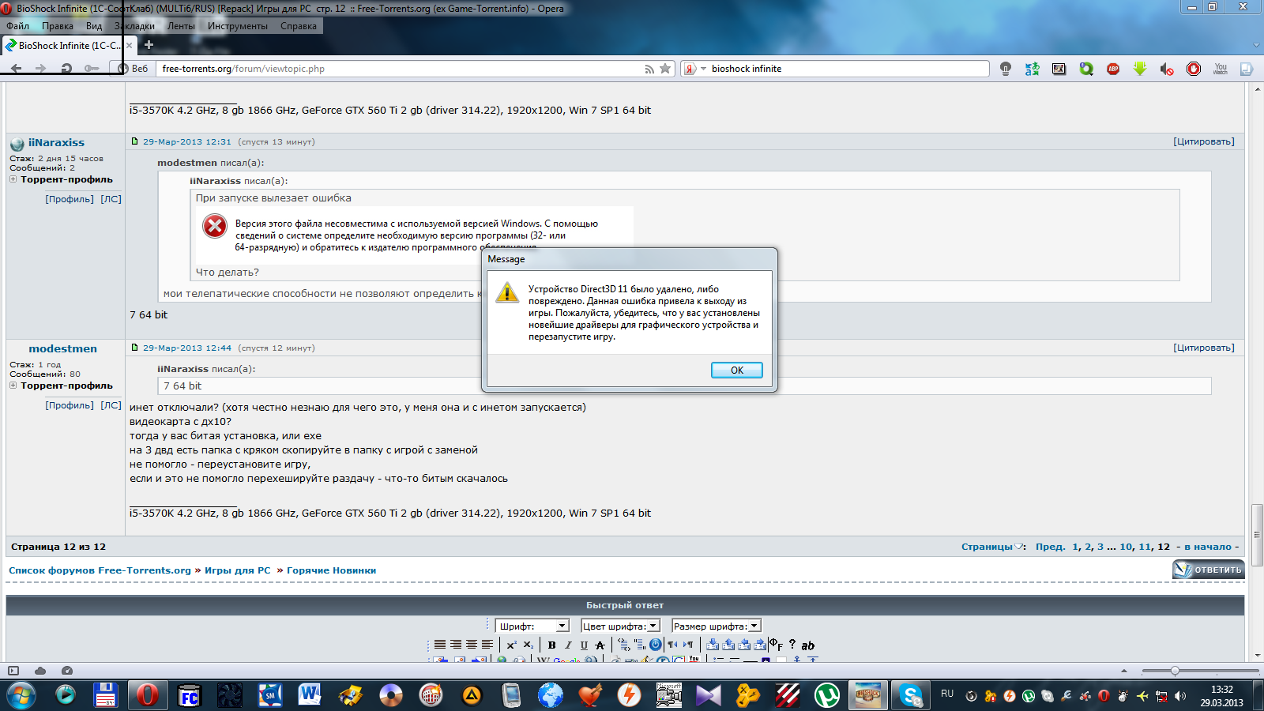This screenshot has height=711, width=1264.
Task: Click the bold B formatting icon
Action: [x=551, y=645]
